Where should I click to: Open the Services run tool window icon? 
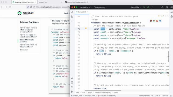tap(72, 78)
